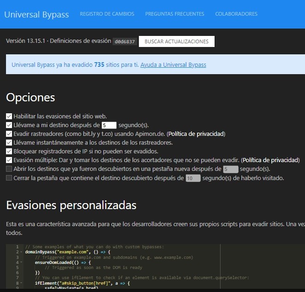The height and width of the screenshot is (292, 305).
Task: Click the Evasiones personalizadas heading
Action: click(71, 205)
